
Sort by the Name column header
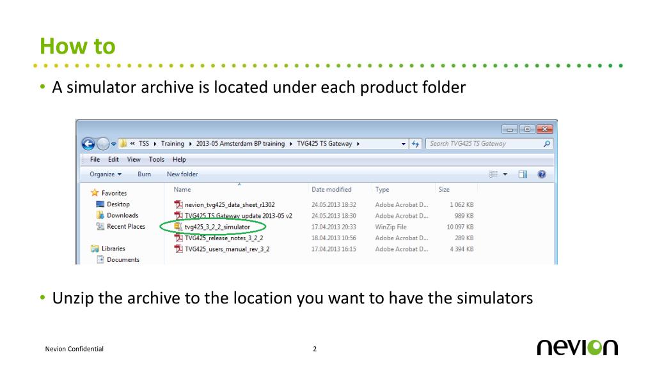click(x=182, y=189)
